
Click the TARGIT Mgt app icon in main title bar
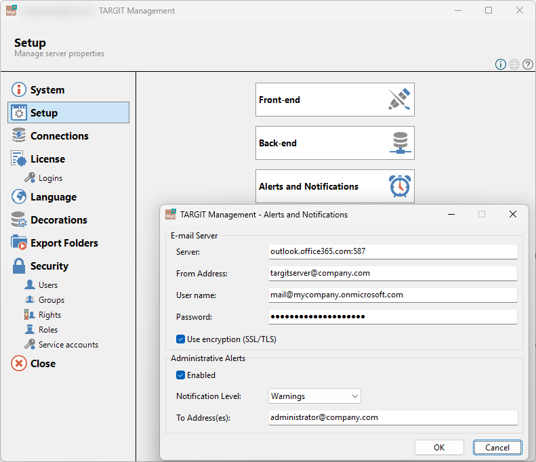[12, 10]
